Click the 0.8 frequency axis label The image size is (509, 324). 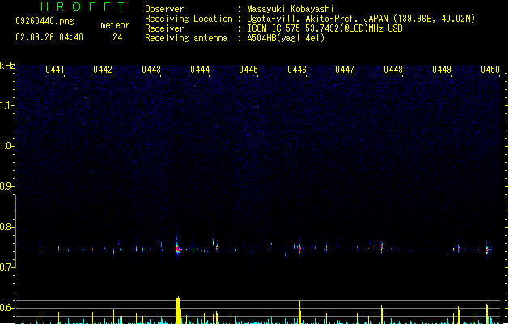point(7,227)
